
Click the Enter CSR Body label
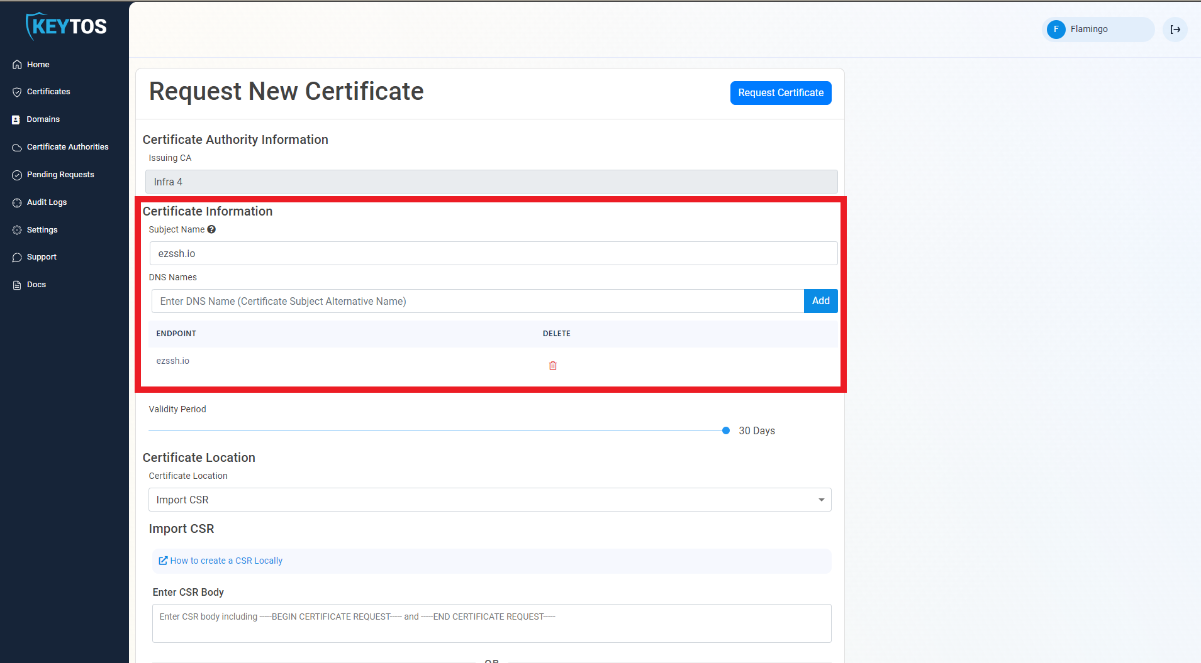click(x=188, y=592)
